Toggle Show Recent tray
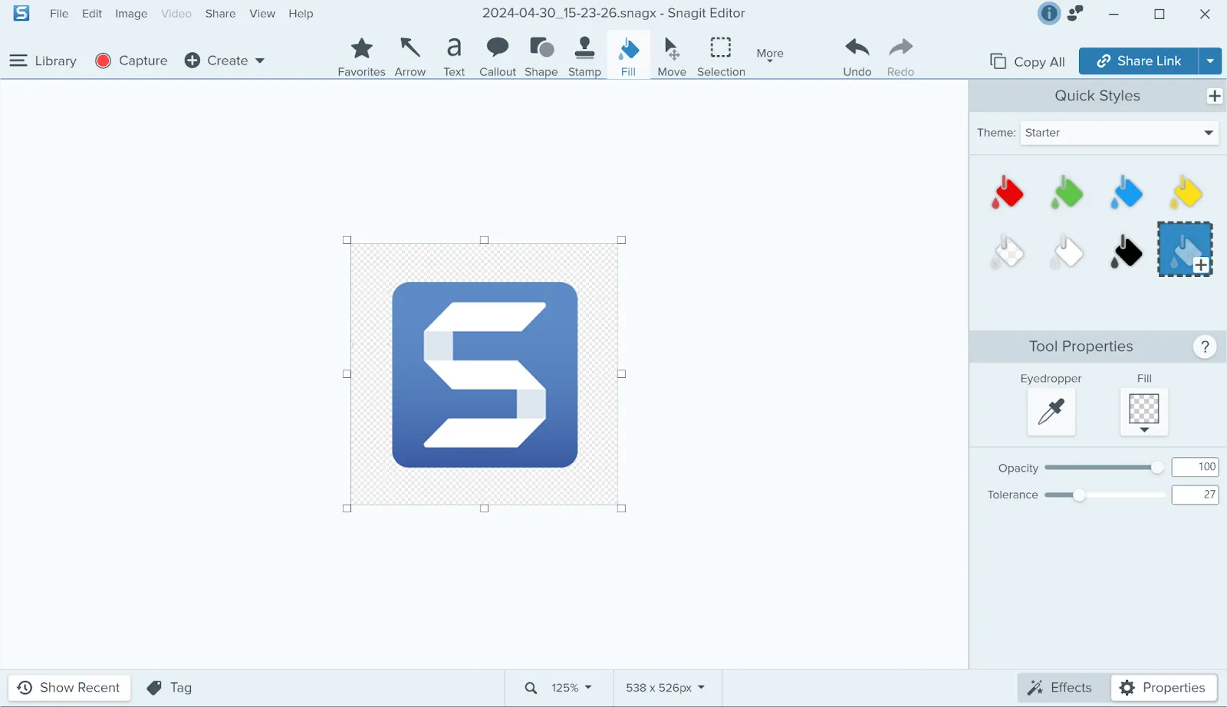Screen dimensions: 1227x707 [69, 688]
